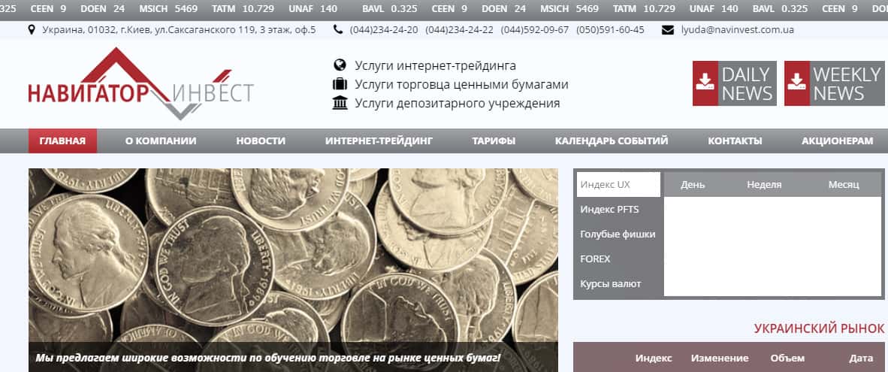
Task: Click the Kyiv address text
Action: tap(179, 30)
